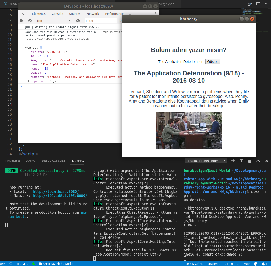Viewport: 271px width, 266px height.
Task: Open the PROBLEMS panel tab
Action: [13, 161]
